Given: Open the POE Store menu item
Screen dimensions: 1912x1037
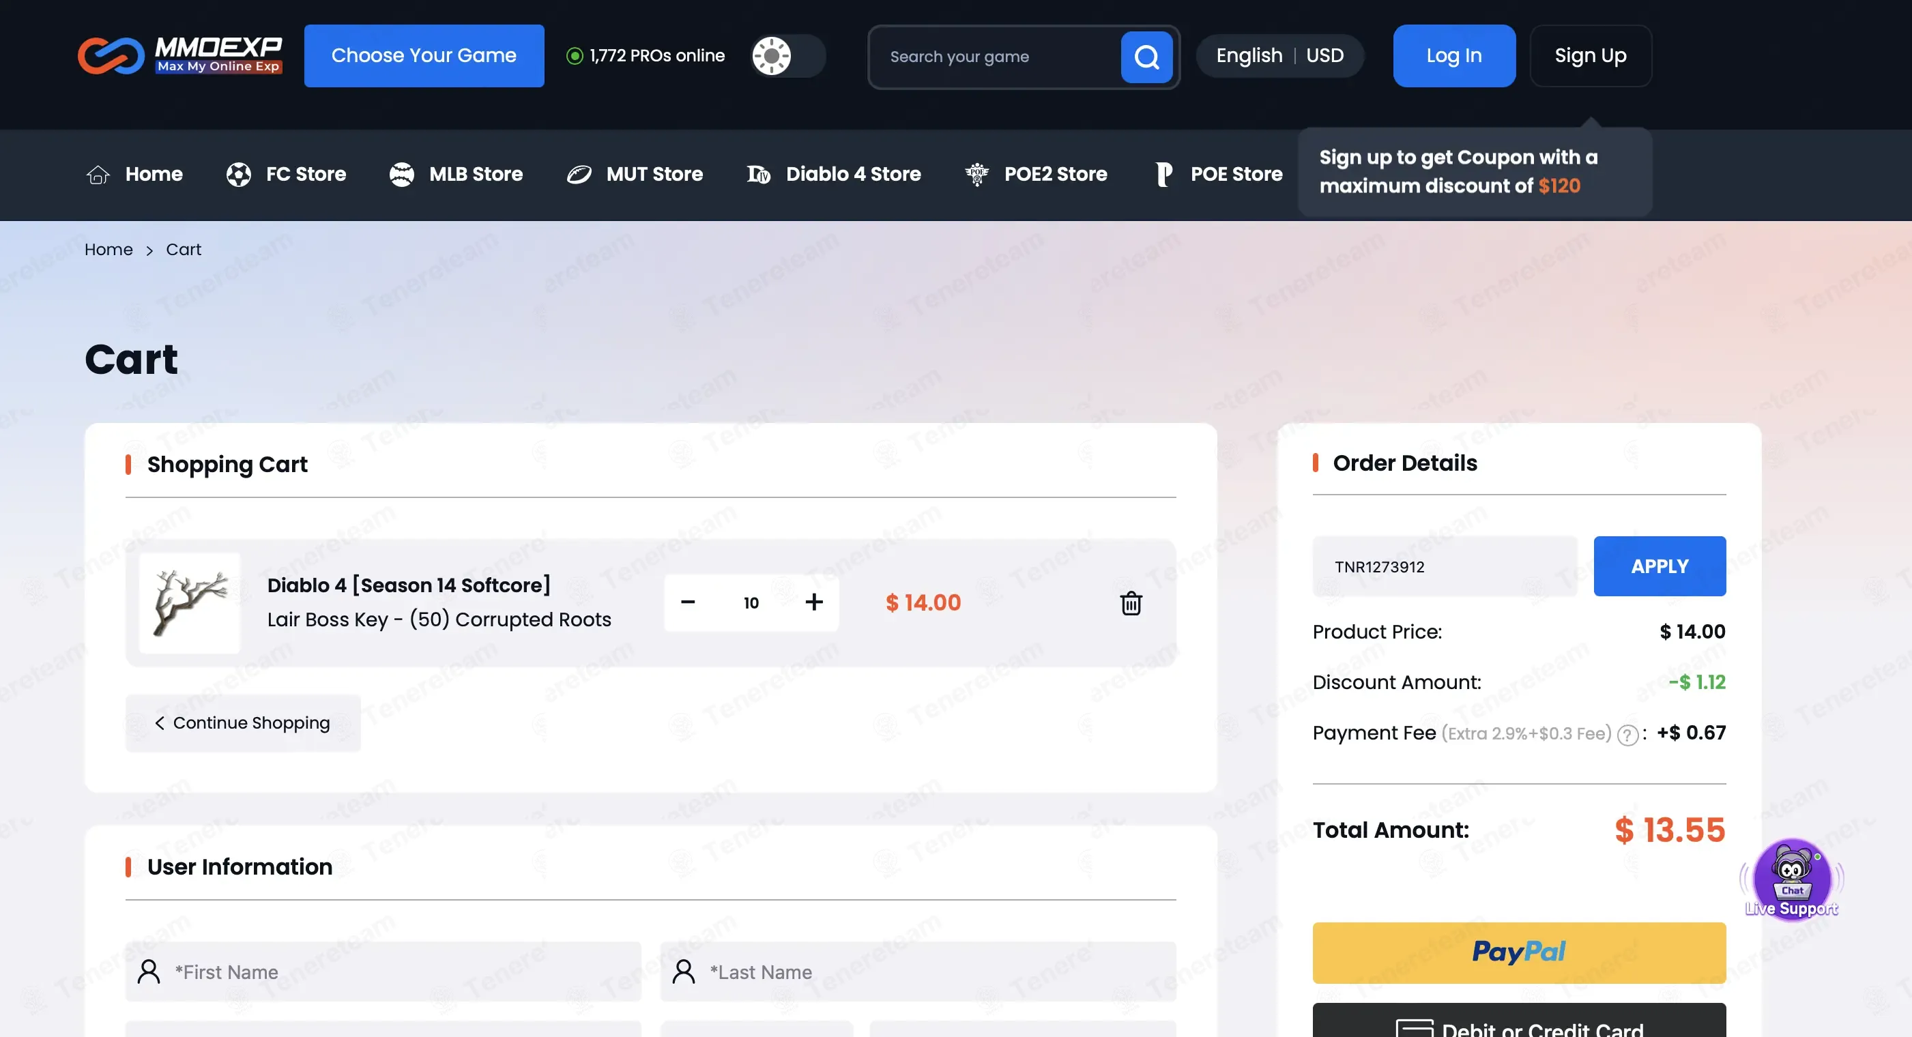Looking at the screenshot, I should tap(1219, 175).
